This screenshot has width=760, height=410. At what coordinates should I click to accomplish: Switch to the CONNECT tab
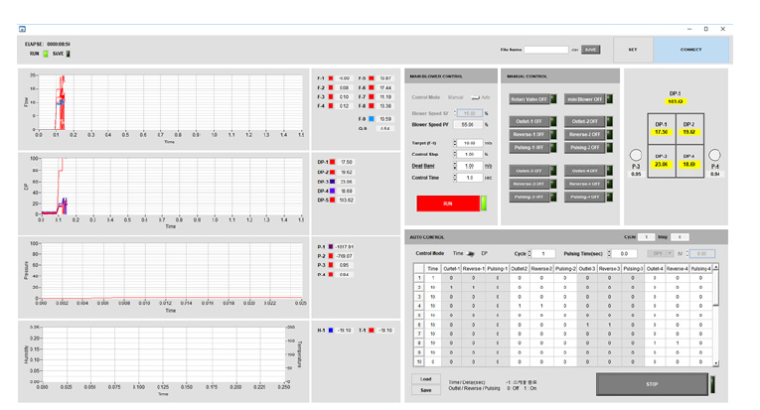(x=690, y=50)
